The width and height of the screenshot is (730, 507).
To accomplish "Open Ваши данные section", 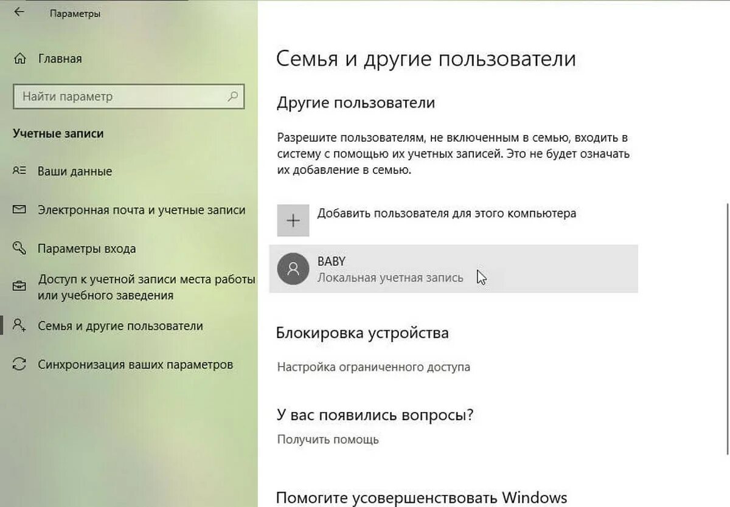I will click(75, 171).
